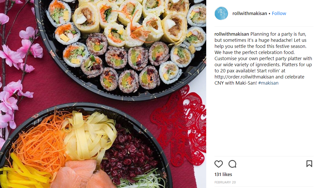Click the bold rollwithmakisan name in caption
This screenshot has width=322, height=188.
pyautogui.click(x=232, y=34)
